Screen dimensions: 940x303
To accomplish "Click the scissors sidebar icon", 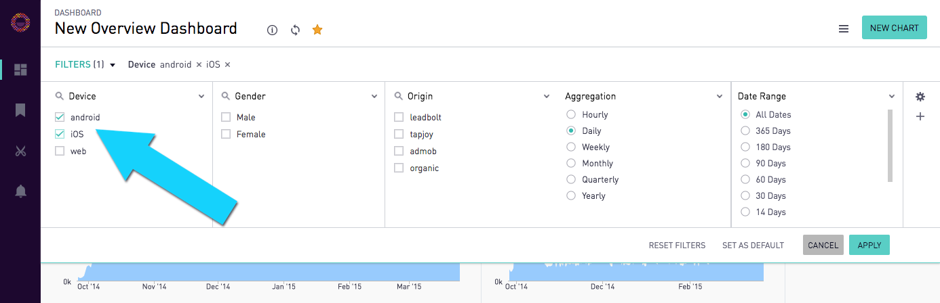I will coord(20,151).
